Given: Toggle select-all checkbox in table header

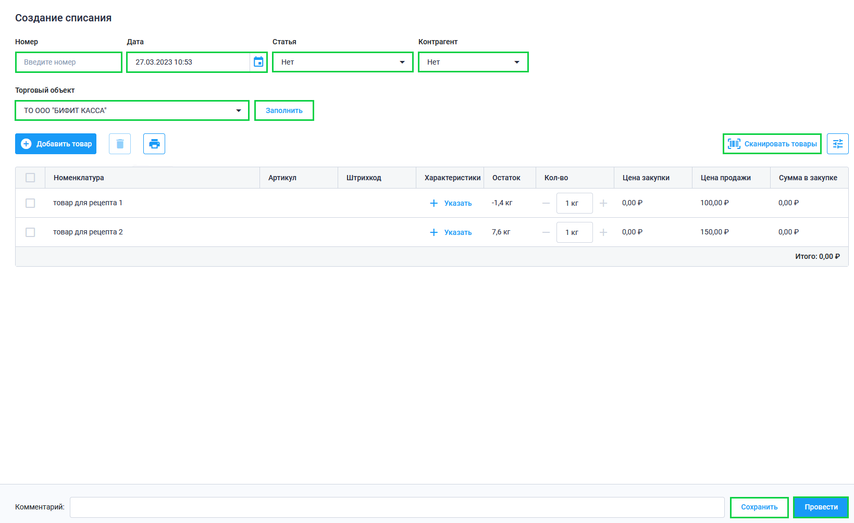Looking at the screenshot, I should [x=30, y=178].
